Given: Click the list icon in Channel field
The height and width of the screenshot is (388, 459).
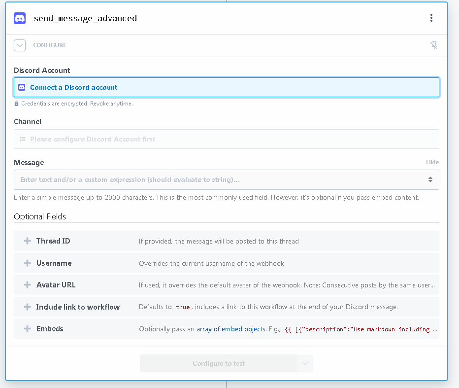Looking at the screenshot, I should click(23, 139).
